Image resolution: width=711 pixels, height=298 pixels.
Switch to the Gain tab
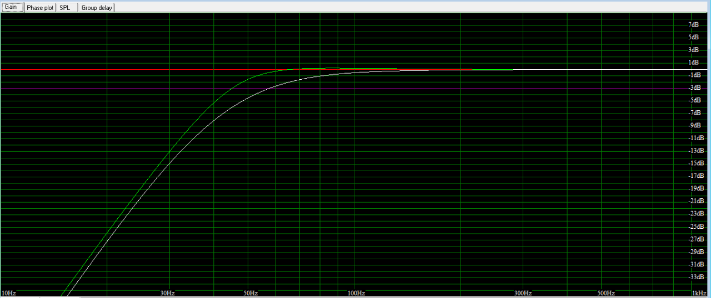12,7
